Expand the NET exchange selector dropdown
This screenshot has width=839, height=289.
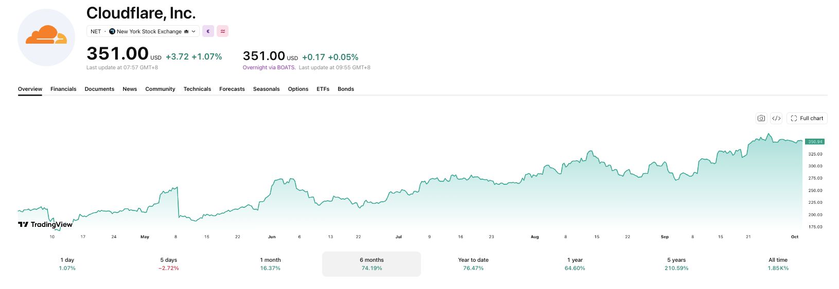143,31
